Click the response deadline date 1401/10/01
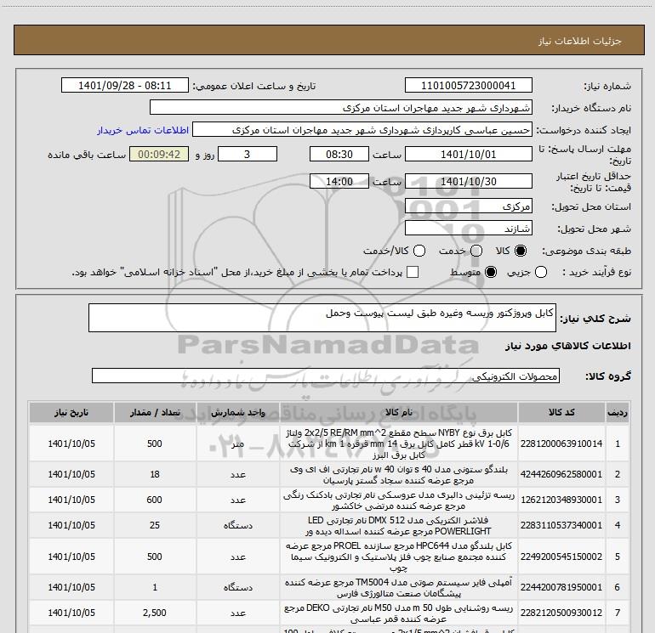This screenshot has width=655, height=633. pos(468,154)
